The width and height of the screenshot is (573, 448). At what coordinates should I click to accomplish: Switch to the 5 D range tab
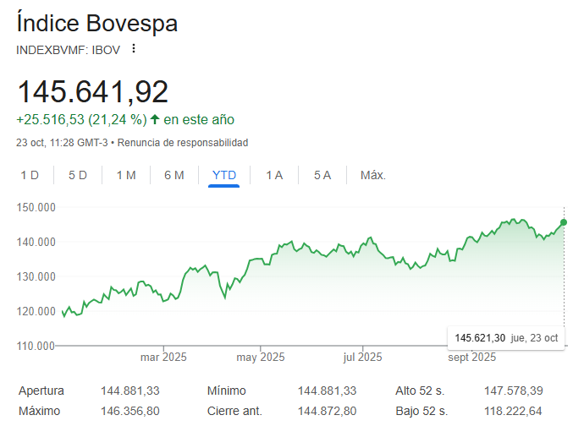point(78,175)
